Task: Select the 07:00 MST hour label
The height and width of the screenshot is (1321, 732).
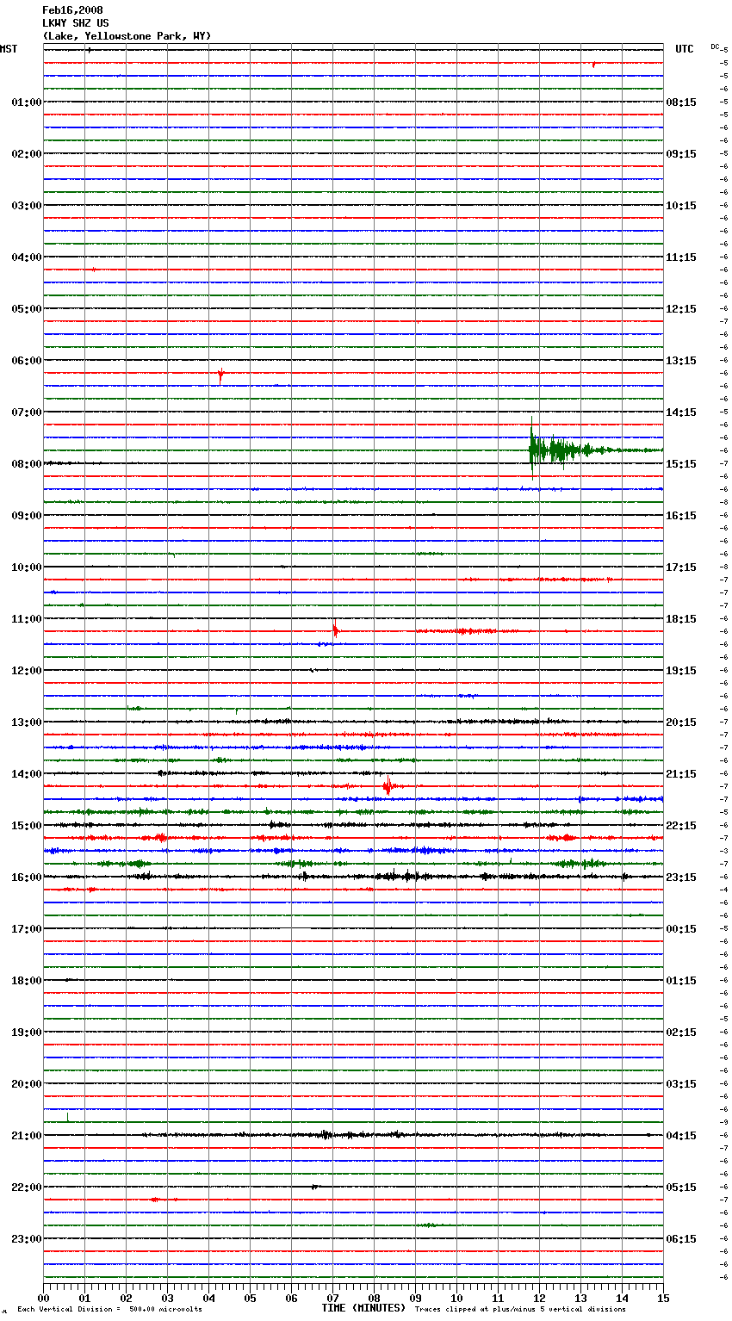Action: pyautogui.click(x=26, y=412)
